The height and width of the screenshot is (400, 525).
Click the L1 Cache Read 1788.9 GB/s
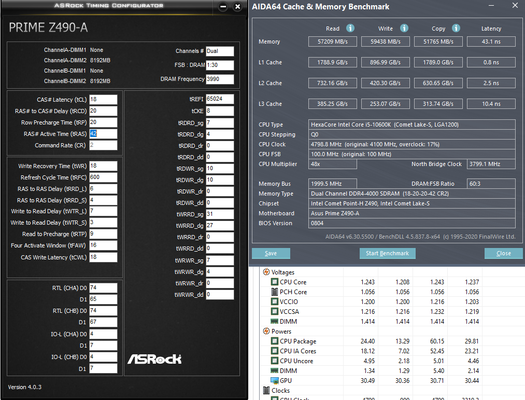click(x=333, y=62)
